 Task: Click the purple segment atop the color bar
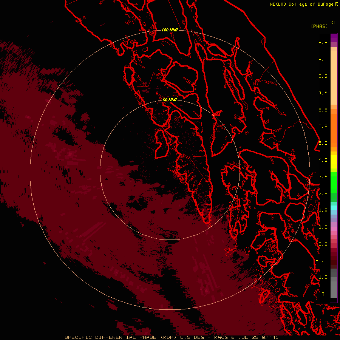(x=334, y=38)
